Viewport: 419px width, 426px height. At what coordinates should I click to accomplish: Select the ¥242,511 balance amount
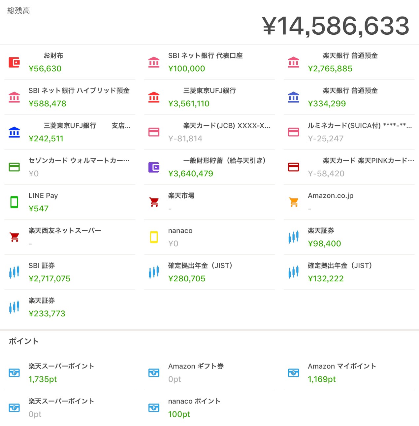pos(46,139)
